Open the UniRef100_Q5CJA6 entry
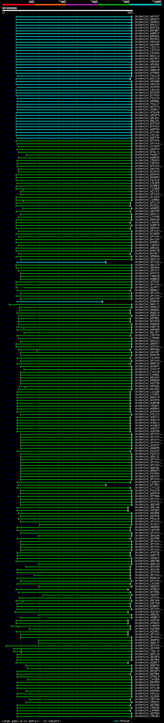Viewport: 164px width, 723px height. coord(147,508)
